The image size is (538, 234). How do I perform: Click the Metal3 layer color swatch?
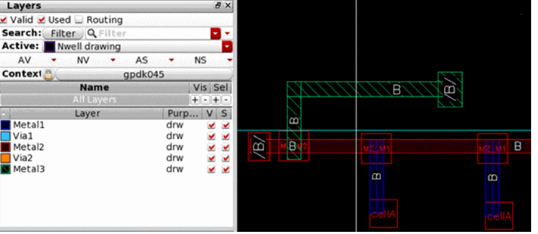[x=5, y=169]
